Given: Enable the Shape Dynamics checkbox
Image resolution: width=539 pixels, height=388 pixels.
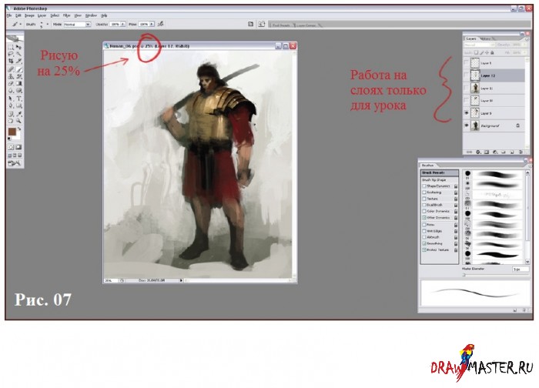Looking at the screenshot, I should [x=424, y=186].
